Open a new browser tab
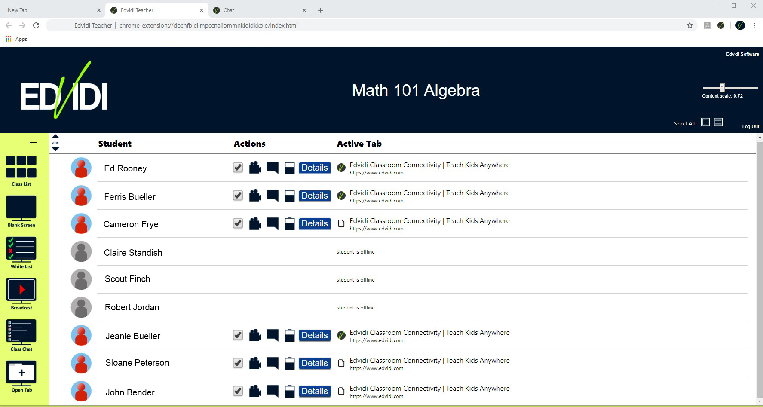The image size is (763, 407). (x=321, y=10)
